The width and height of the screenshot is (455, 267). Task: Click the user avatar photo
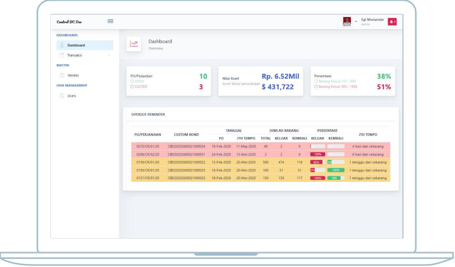pos(347,21)
